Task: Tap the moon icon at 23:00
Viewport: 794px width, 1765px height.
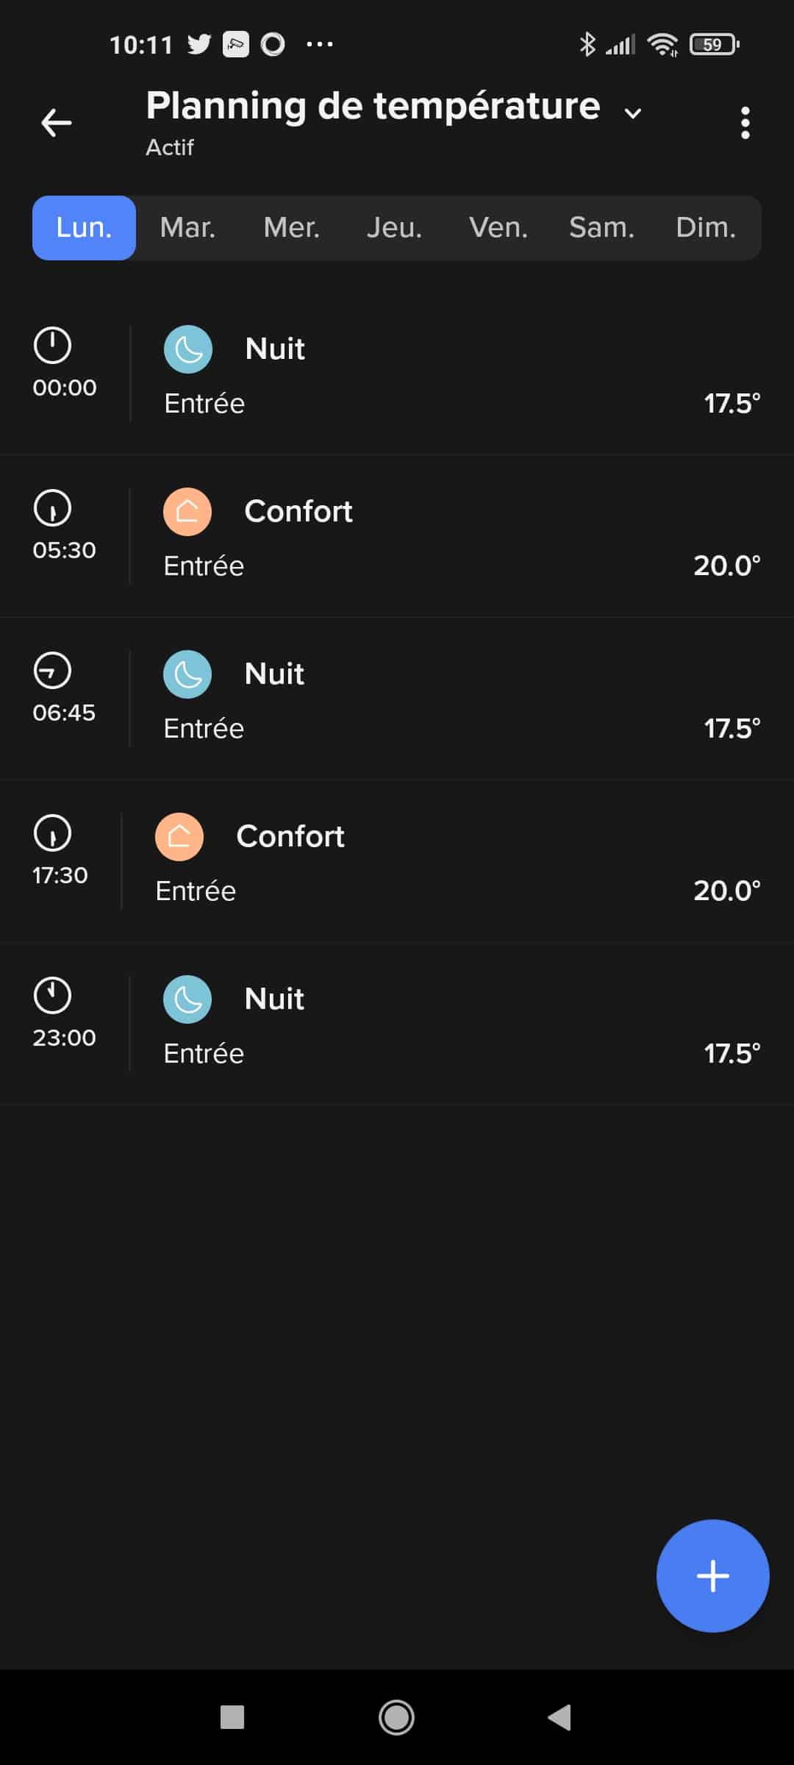Action: [187, 999]
